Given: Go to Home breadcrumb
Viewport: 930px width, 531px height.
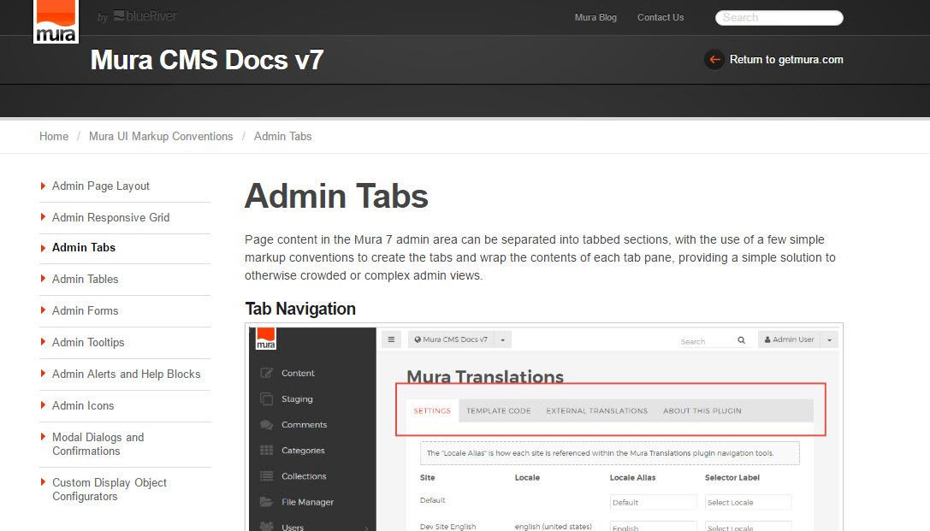Looking at the screenshot, I should point(54,136).
